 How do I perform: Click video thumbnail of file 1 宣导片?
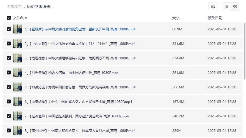coord(17,29)
